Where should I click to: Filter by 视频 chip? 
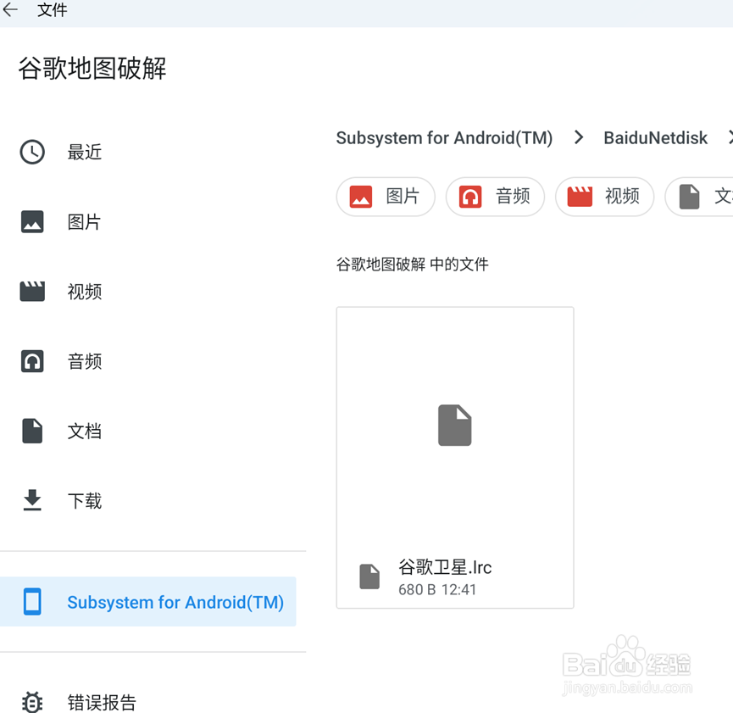coord(604,197)
